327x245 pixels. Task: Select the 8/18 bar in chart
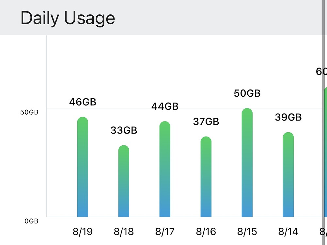pos(124,181)
